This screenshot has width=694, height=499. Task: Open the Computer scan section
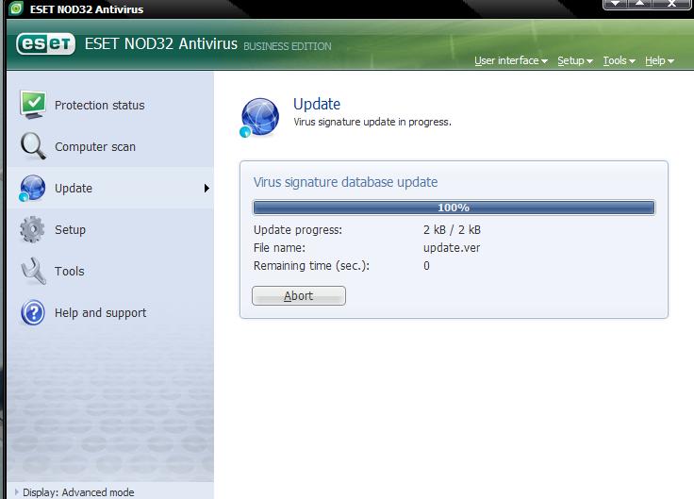[110, 146]
